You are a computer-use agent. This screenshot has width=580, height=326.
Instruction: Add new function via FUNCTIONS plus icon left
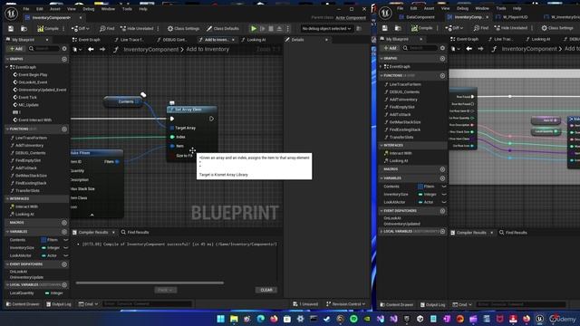click(x=64, y=129)
